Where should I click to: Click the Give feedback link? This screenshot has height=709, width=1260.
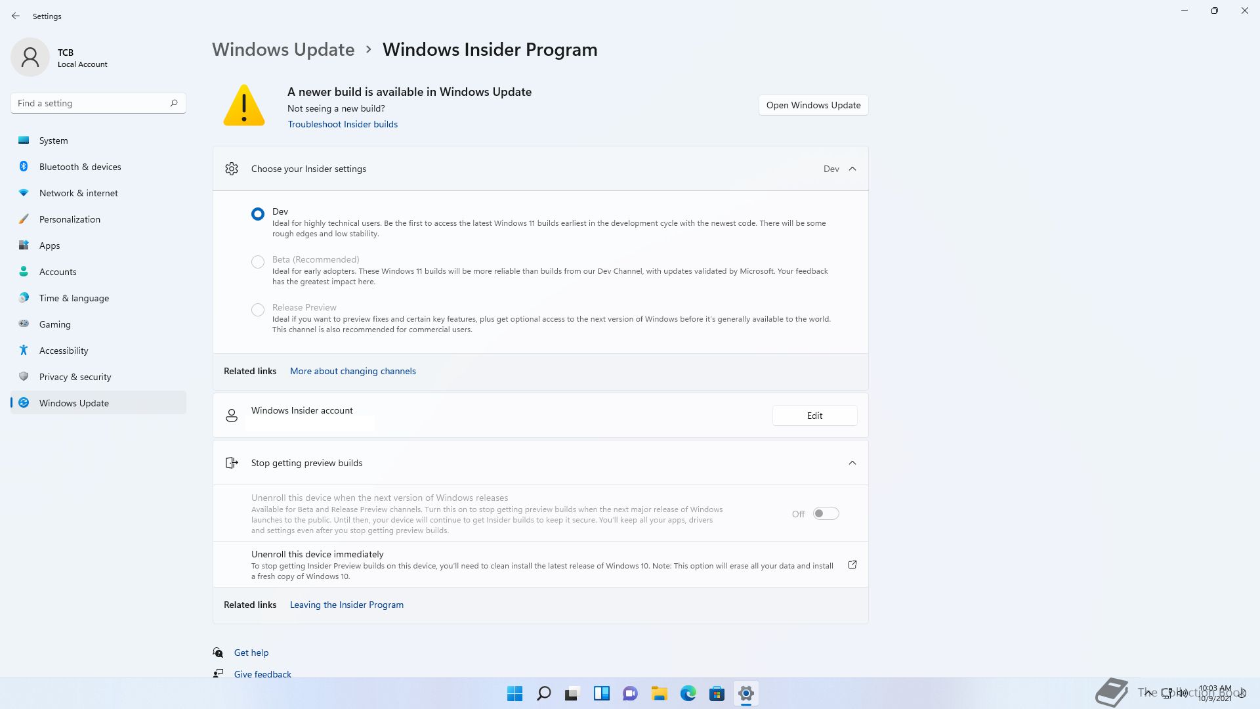pyautogui.click(x=262, y=674)
